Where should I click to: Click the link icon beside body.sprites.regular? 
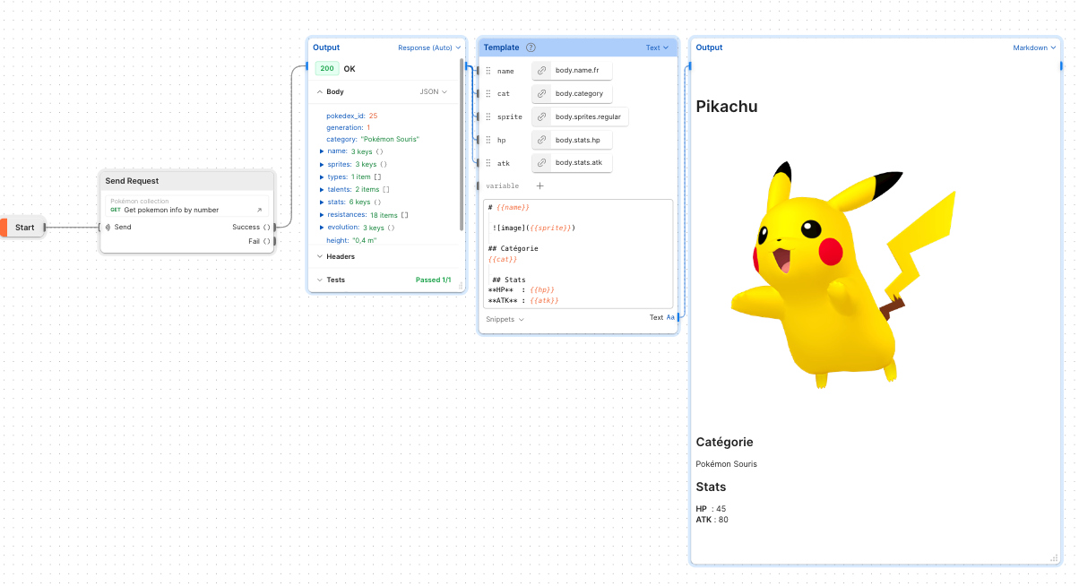(541, 116)
